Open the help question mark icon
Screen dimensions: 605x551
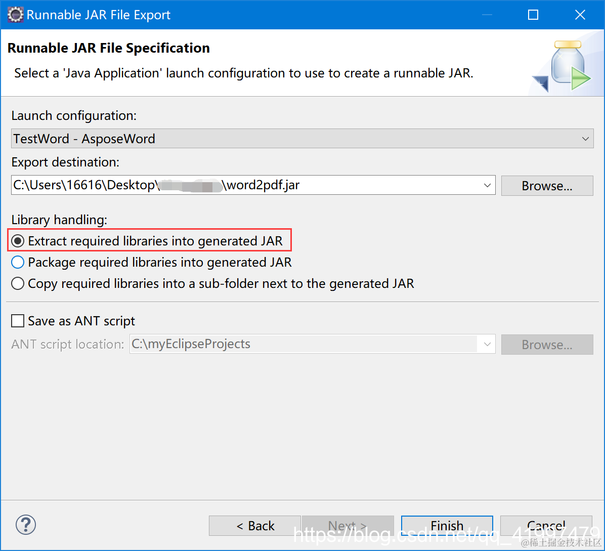click(x=26, y=525)
